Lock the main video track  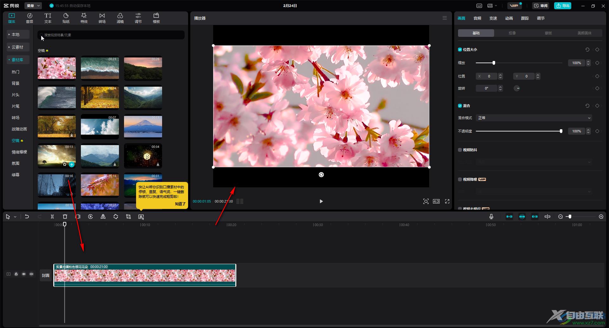[16, 274]
